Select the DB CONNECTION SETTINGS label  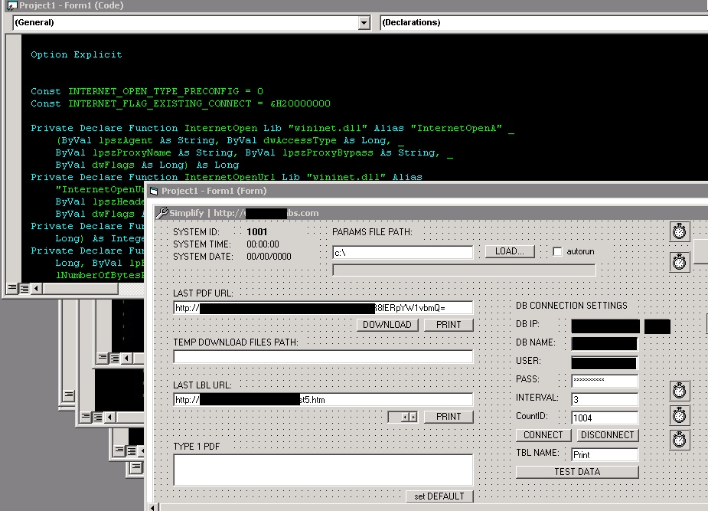(x=572, y=306)
